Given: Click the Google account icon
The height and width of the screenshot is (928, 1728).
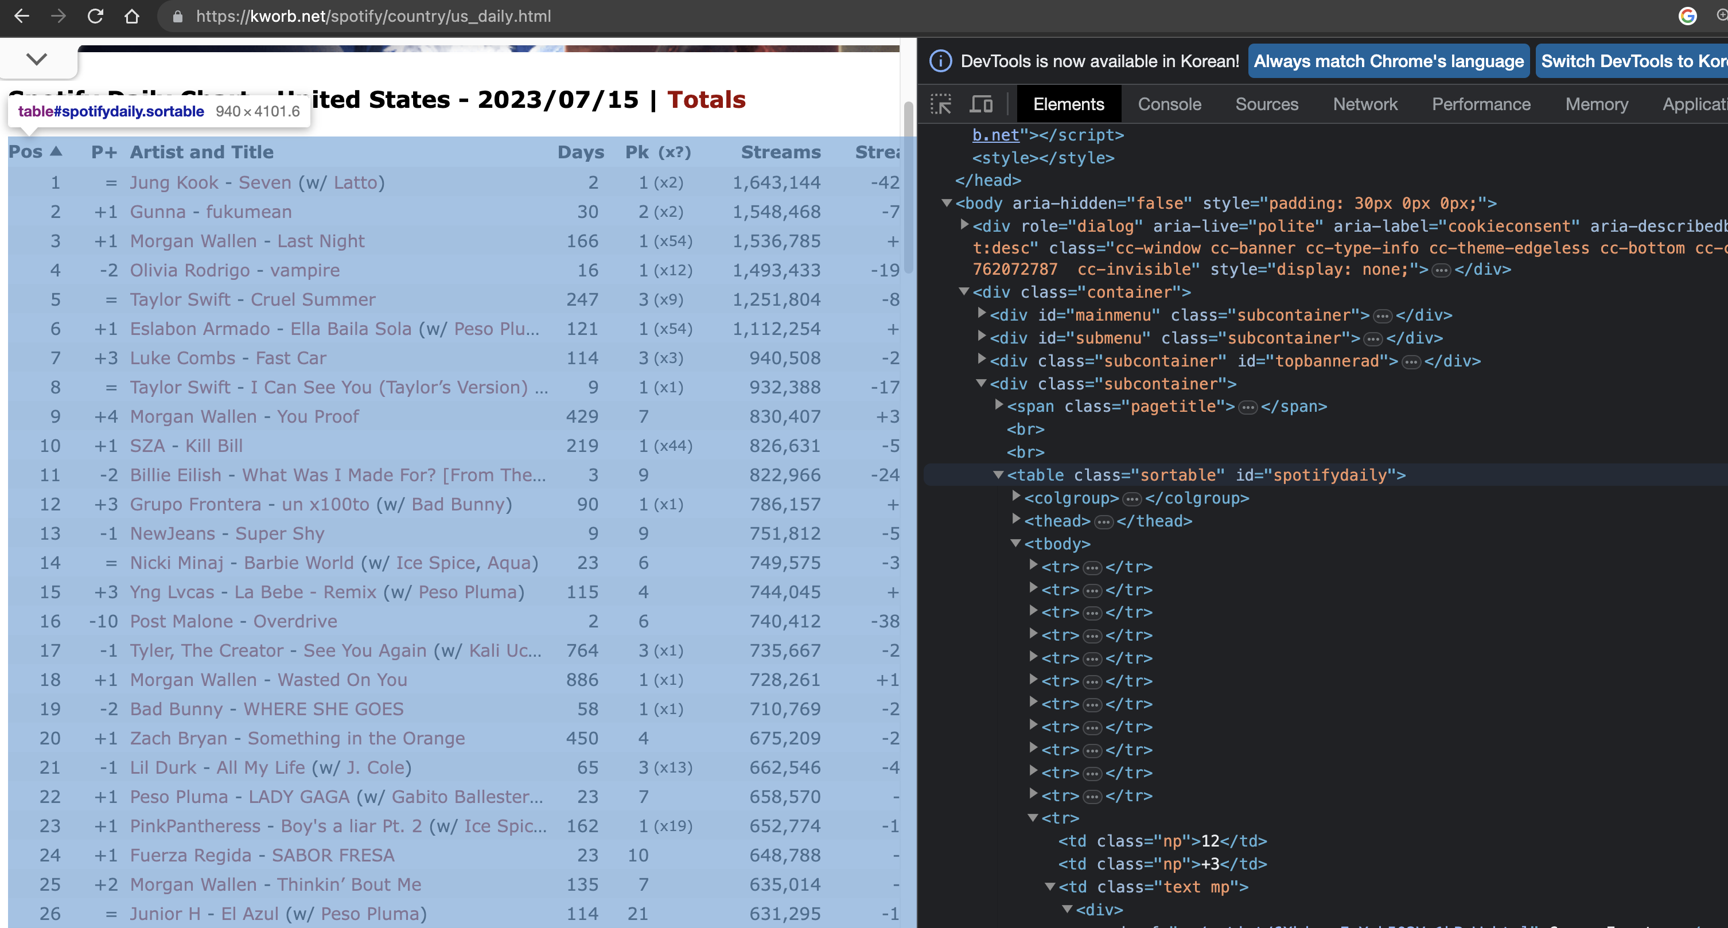Looking at the screenshot, I should pos(1687,16).
